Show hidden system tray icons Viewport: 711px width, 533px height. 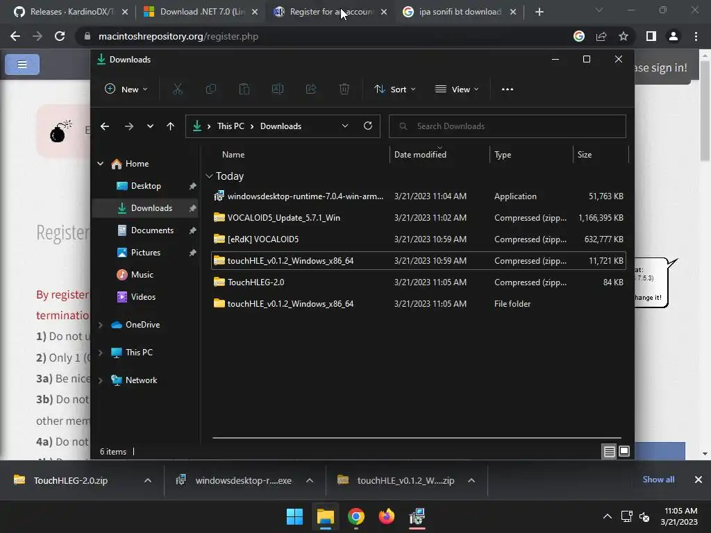tap(607, 516)
